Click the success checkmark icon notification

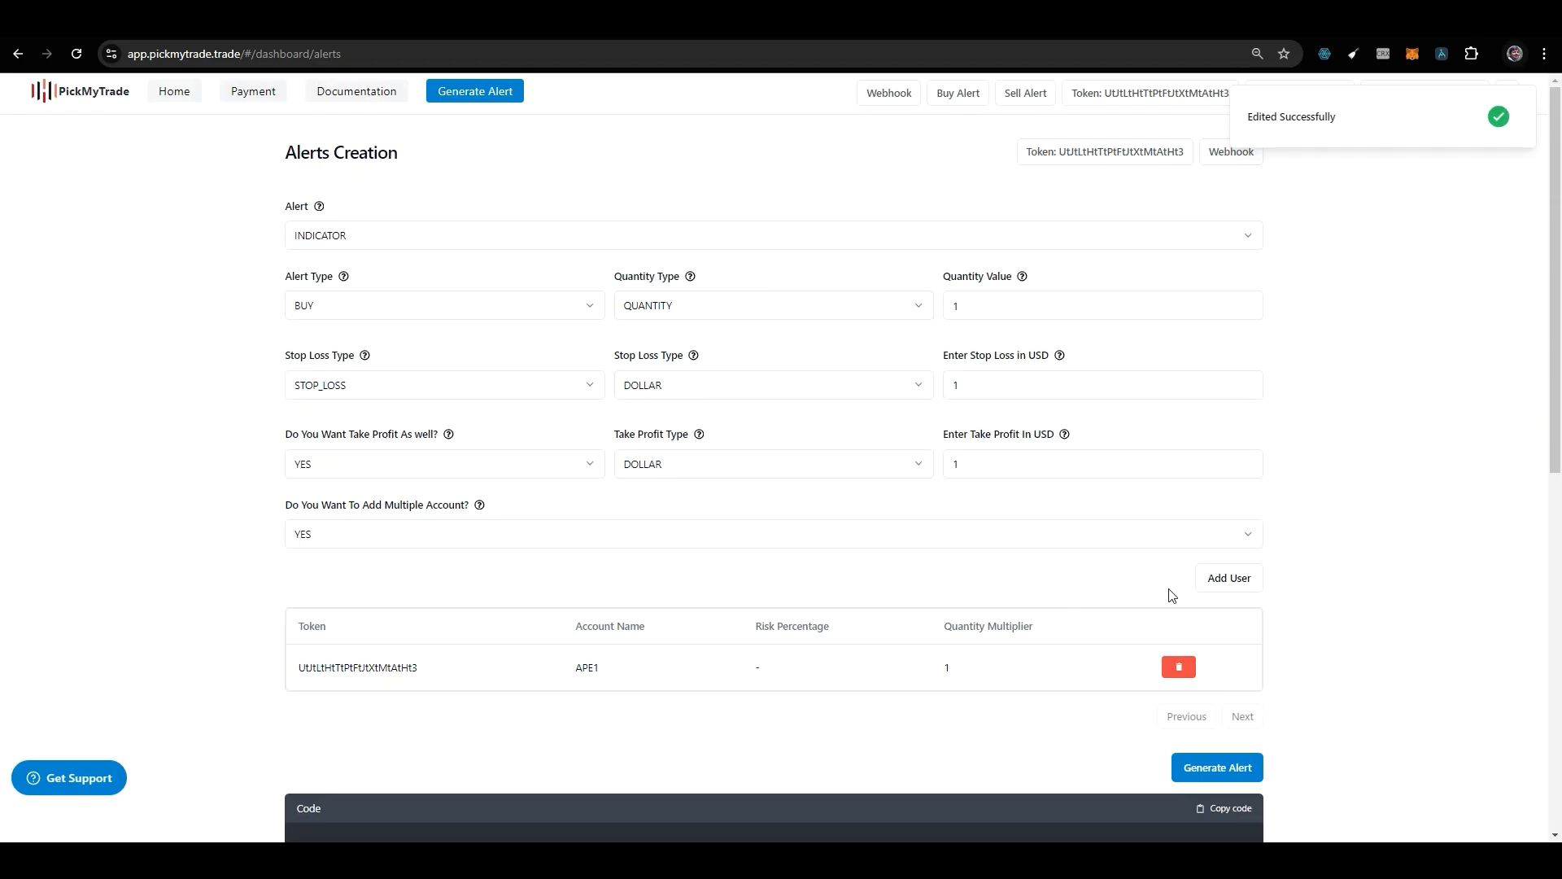[1499, 116]
